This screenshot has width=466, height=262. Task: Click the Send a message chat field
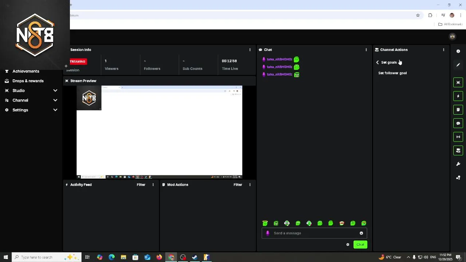[x=315, y=233]
